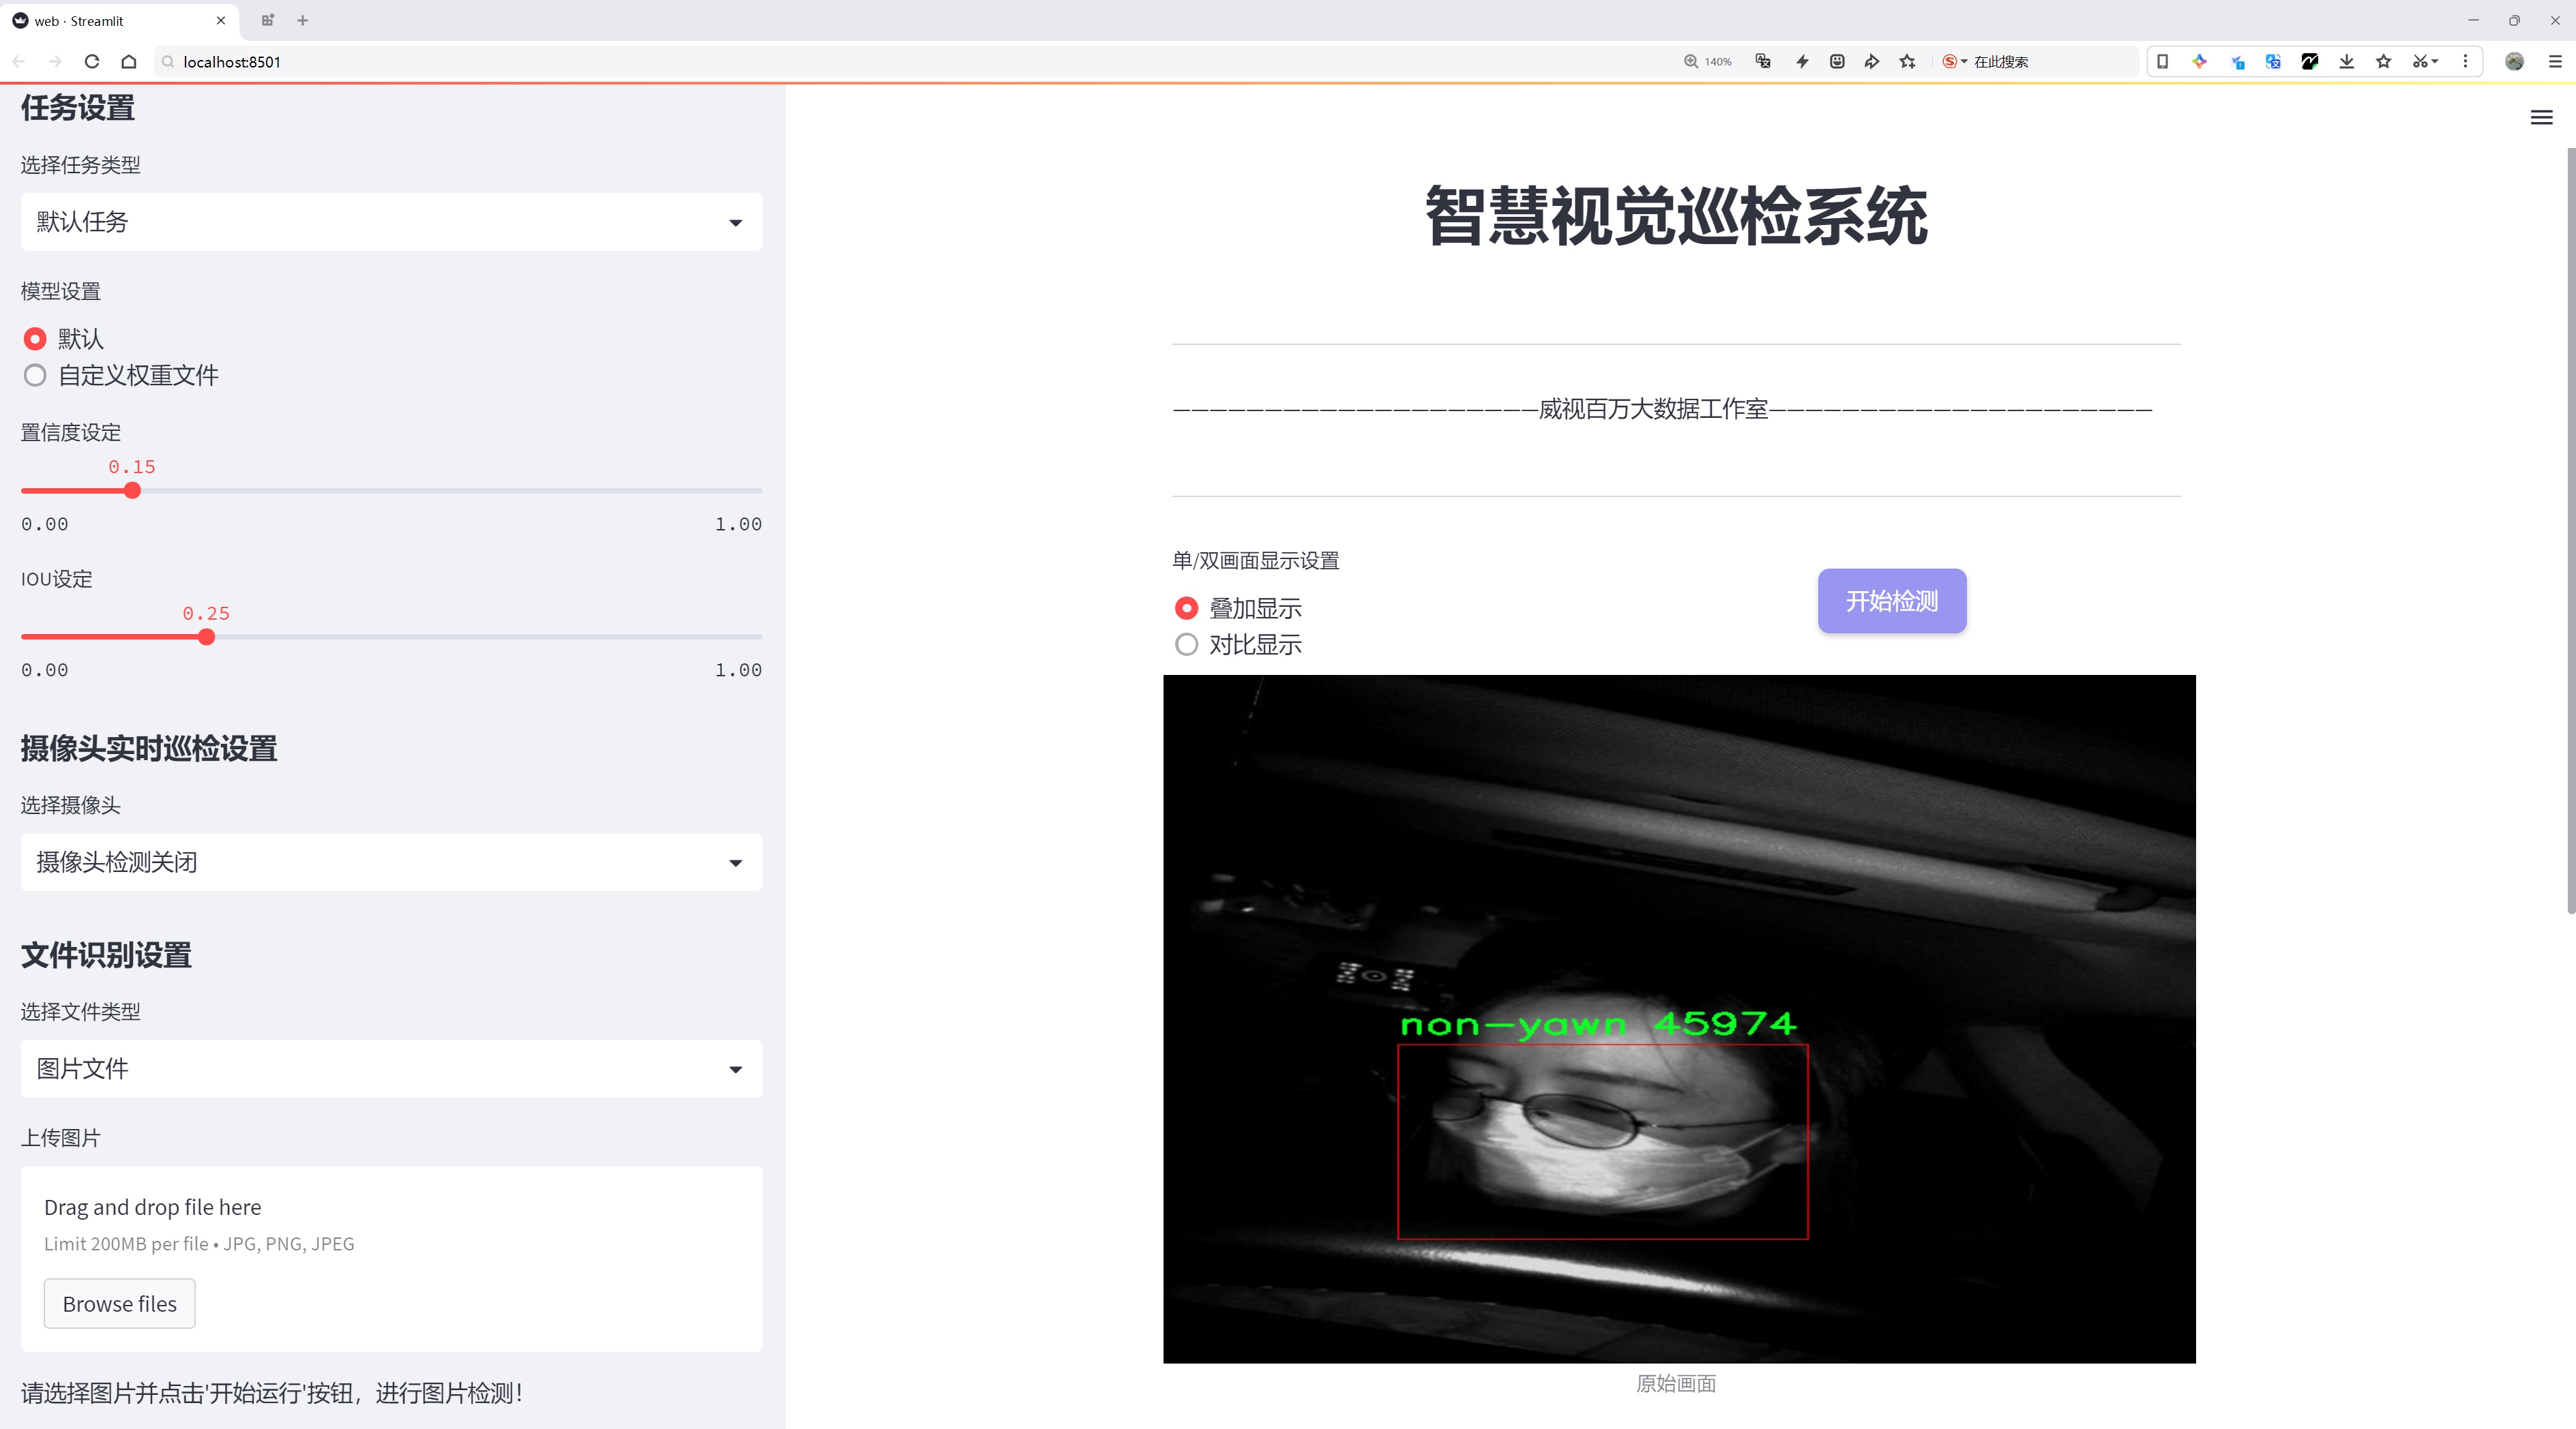2576x1429 pixels.
Task: Reload the current page
Action: click(x=92, y=61)
